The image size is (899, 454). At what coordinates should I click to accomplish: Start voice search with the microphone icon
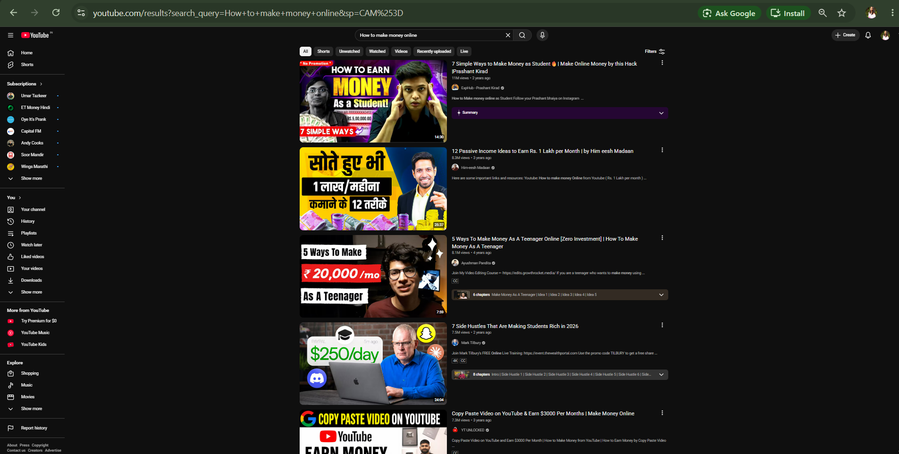coord(542,35)
